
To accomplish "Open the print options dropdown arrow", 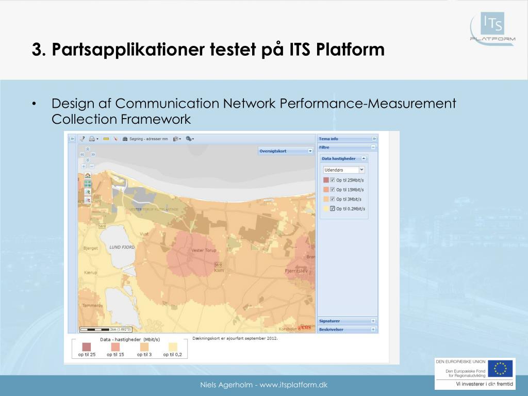I will tap(97, 139).
